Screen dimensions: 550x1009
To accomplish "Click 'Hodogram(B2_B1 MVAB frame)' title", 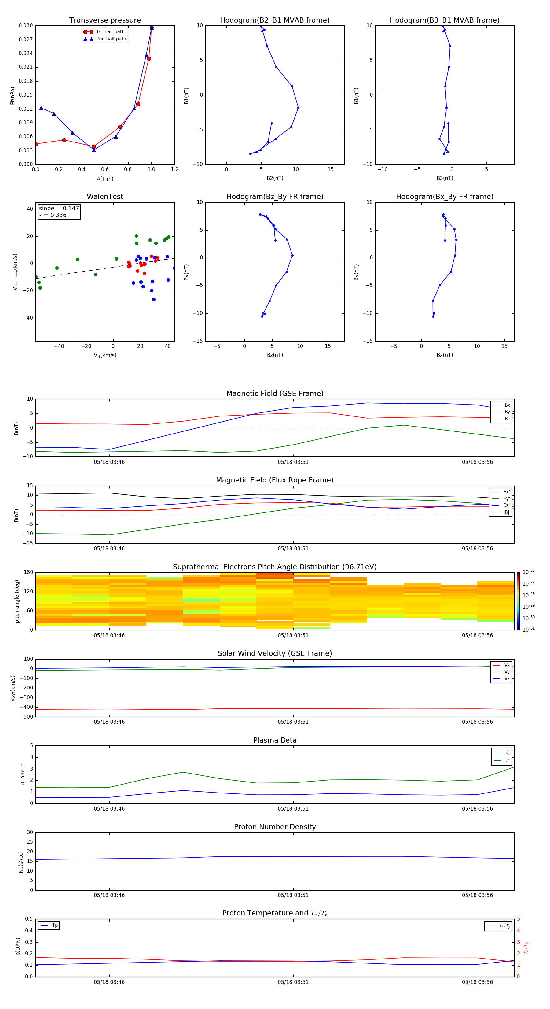I will pyautogui.click(x=275, y=20).
